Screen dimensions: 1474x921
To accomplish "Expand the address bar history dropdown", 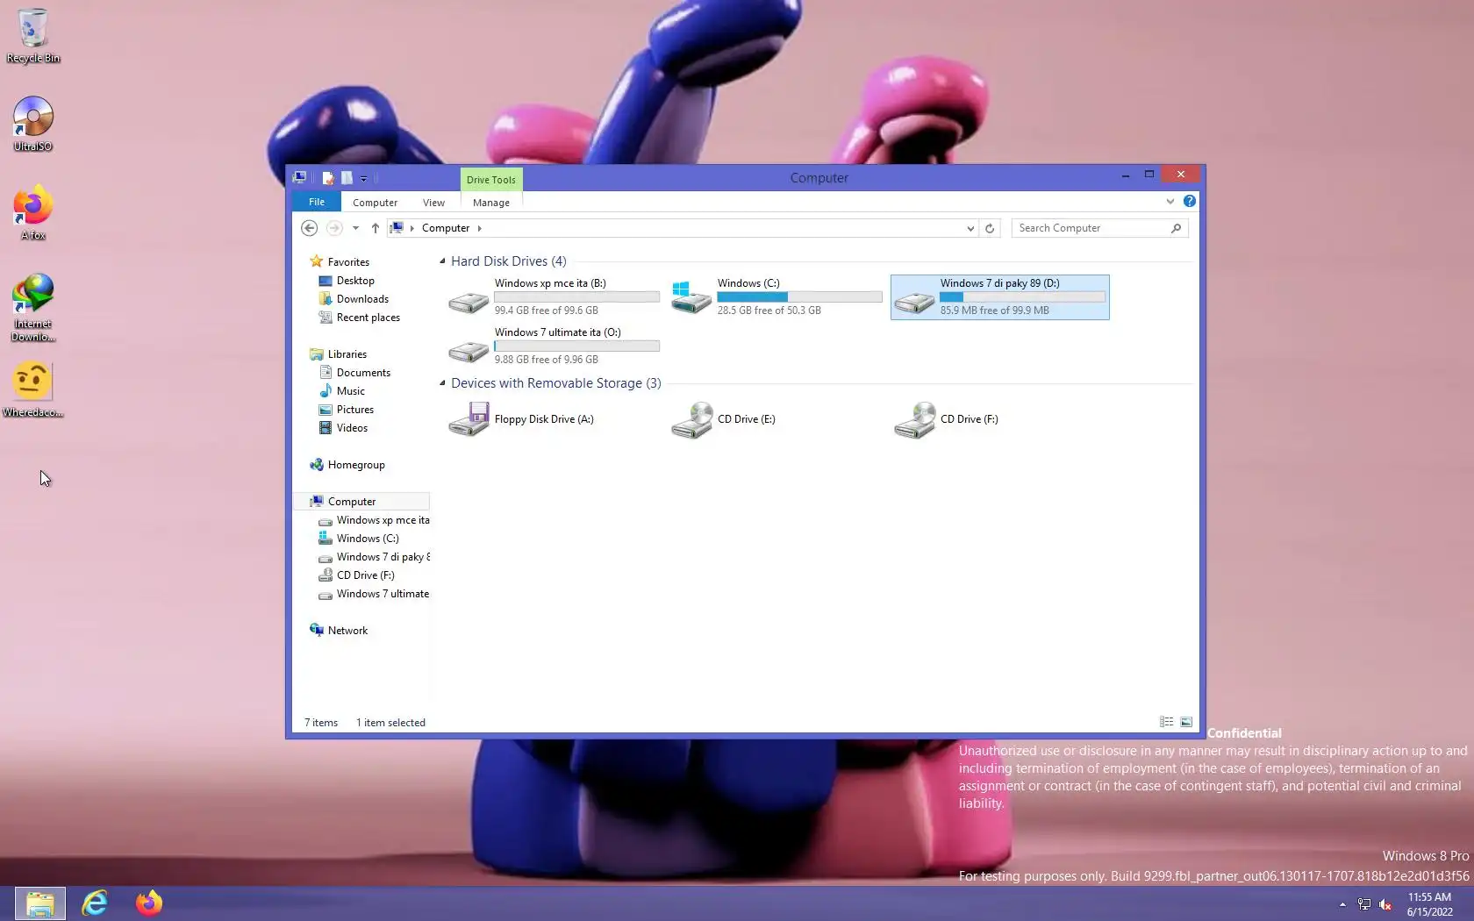I will coord(970,228).
